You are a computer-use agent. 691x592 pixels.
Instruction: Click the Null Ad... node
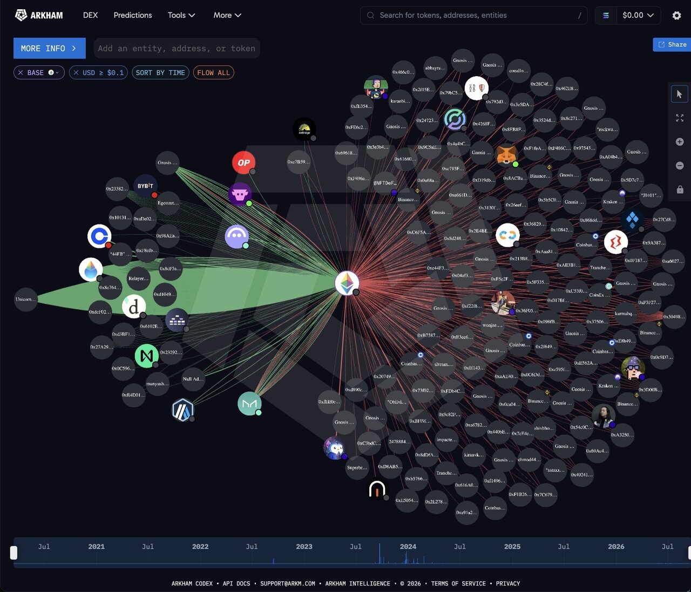click(193, 379)
